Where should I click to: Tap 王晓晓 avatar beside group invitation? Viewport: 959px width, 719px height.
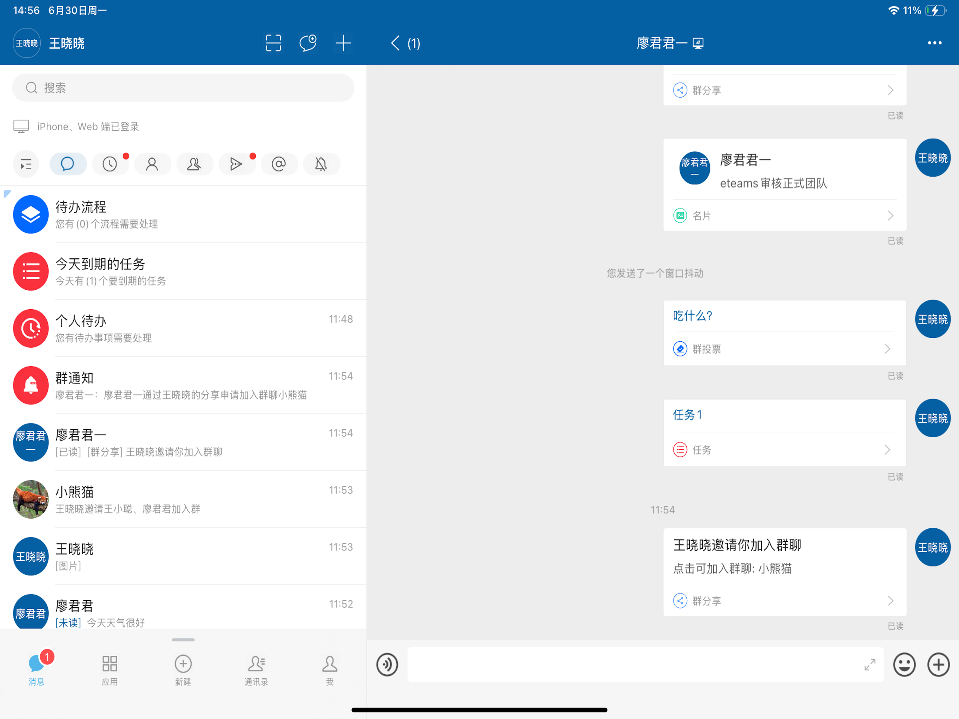[933, 547]
